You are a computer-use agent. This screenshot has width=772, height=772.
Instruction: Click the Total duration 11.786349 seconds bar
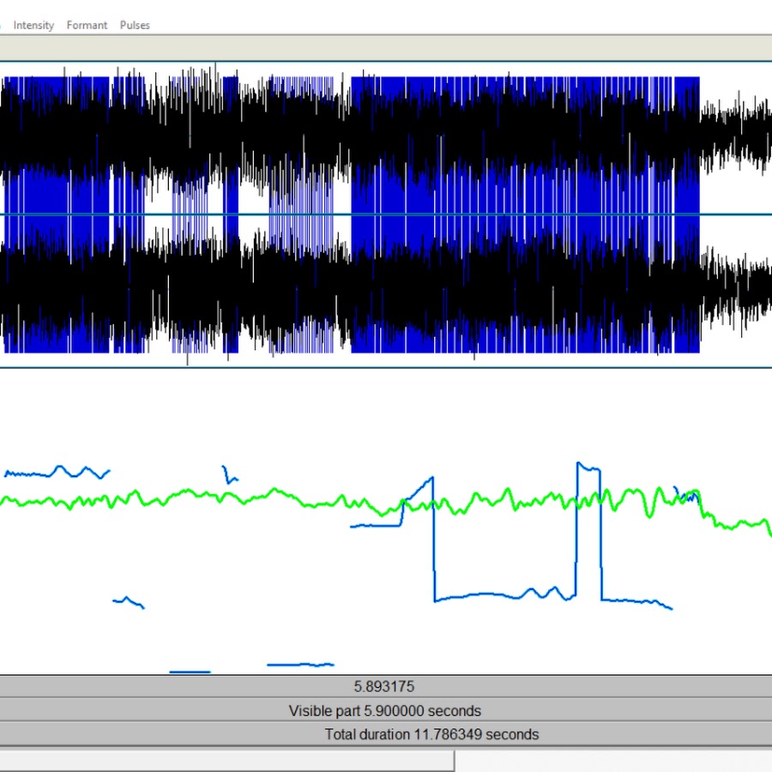(386, 734)
